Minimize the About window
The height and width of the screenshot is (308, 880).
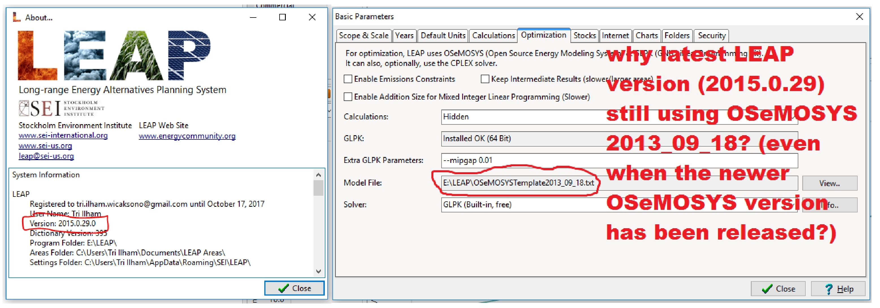point(253,17)
